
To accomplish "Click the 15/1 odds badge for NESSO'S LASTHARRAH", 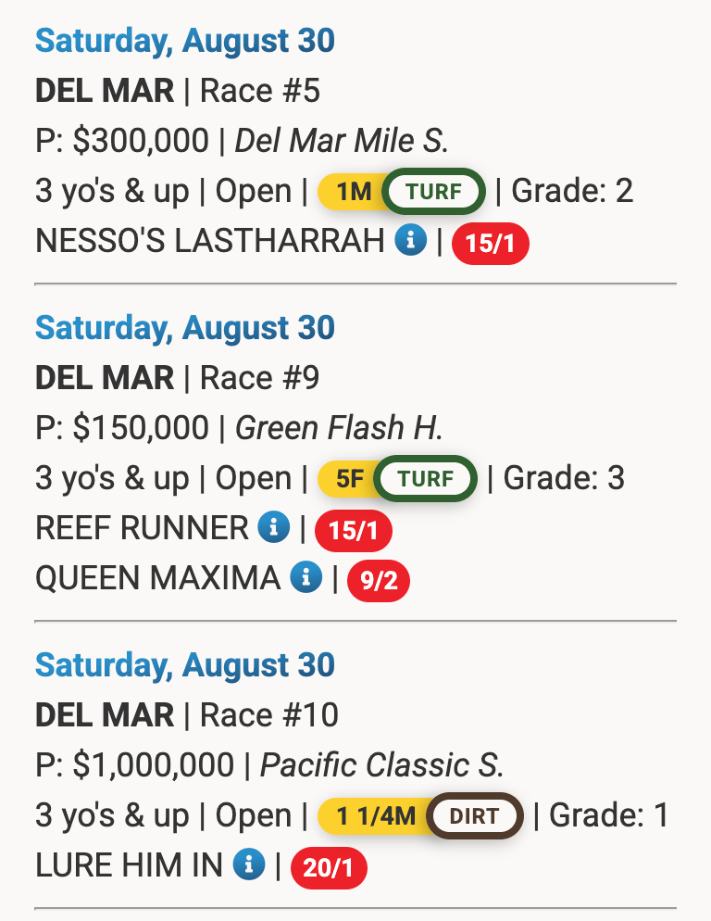I will coord(490,245).
